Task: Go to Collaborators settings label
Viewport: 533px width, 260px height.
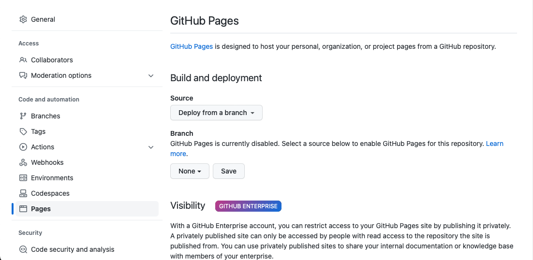Action: (x=52, y=60)
